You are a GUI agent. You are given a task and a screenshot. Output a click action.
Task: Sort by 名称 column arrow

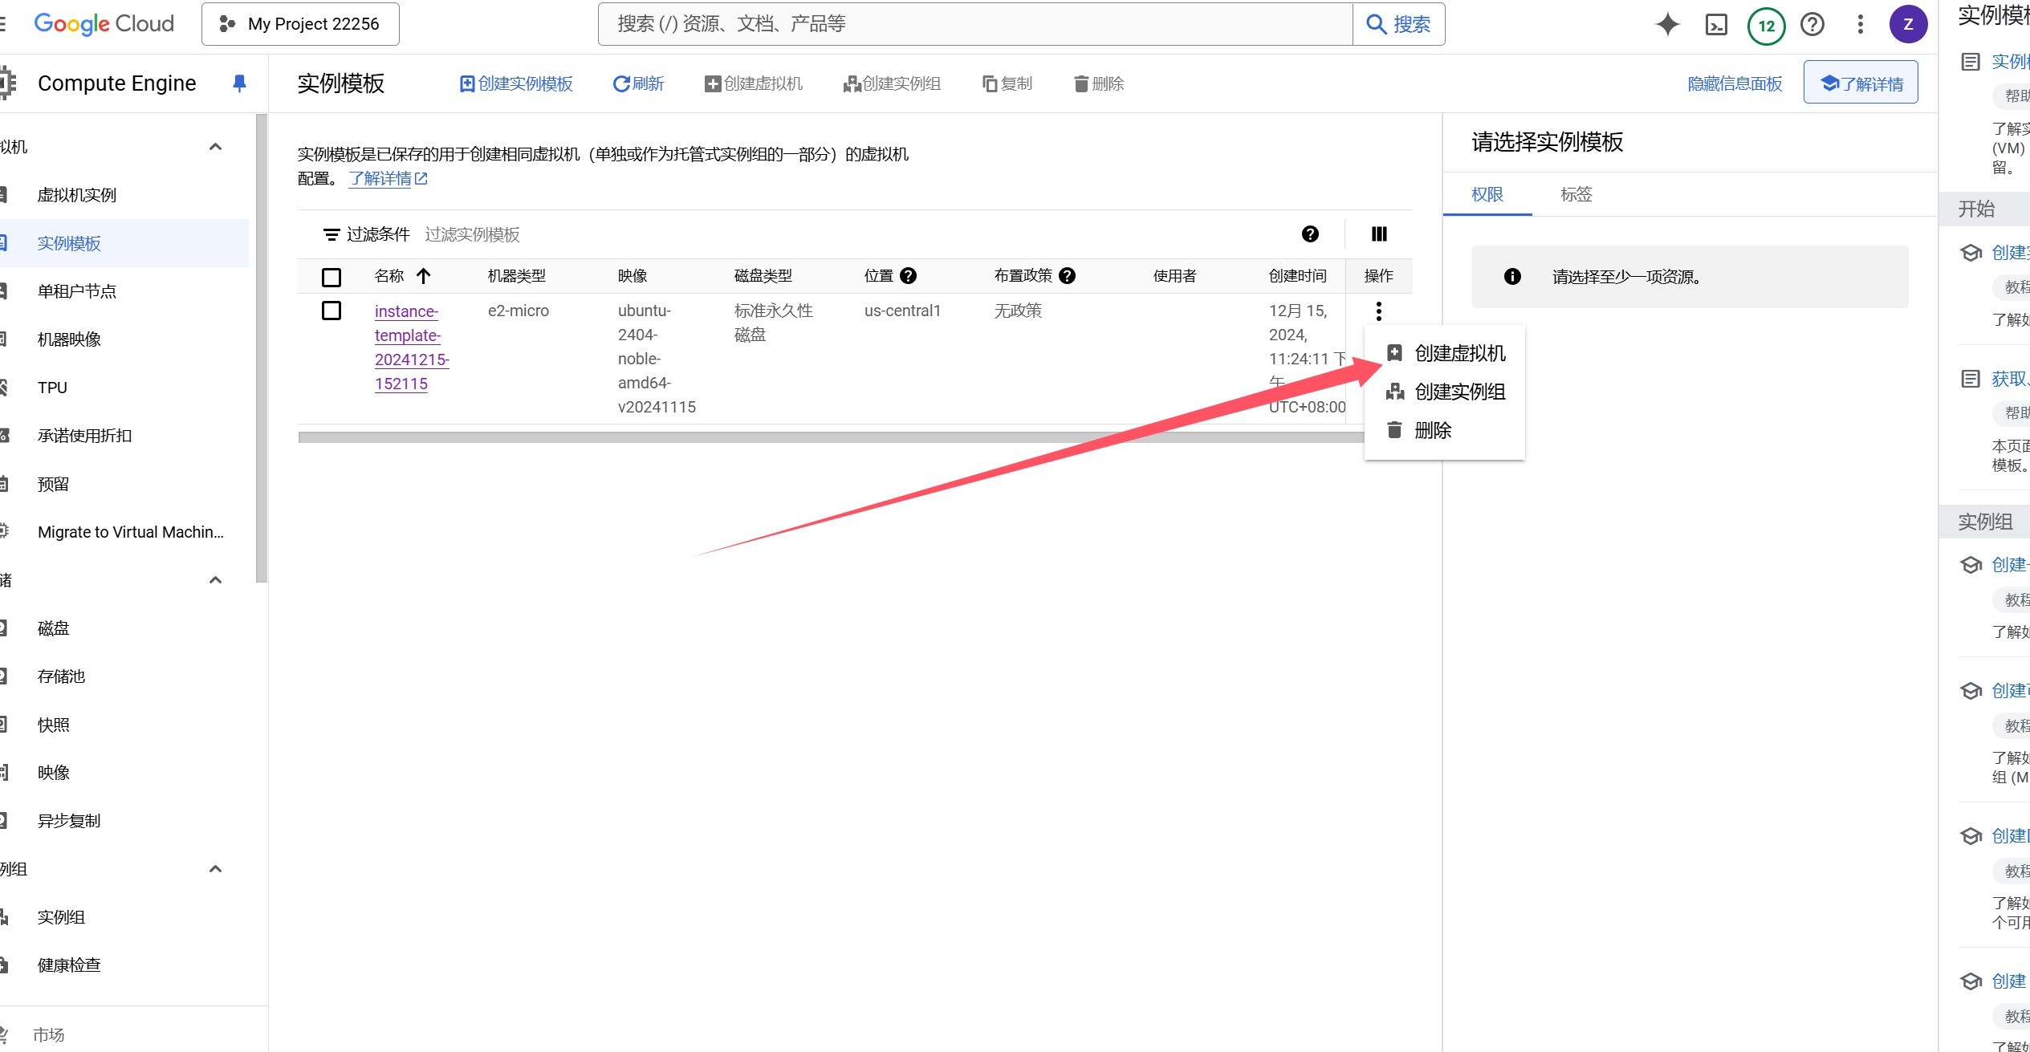424,276
